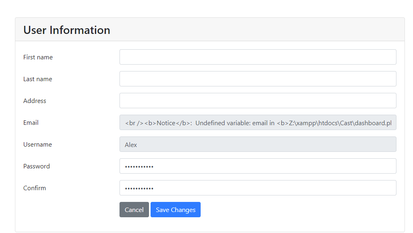Viewport: 413px width, 233px height.
Task: Click the Password label
Action: point(36,166)
